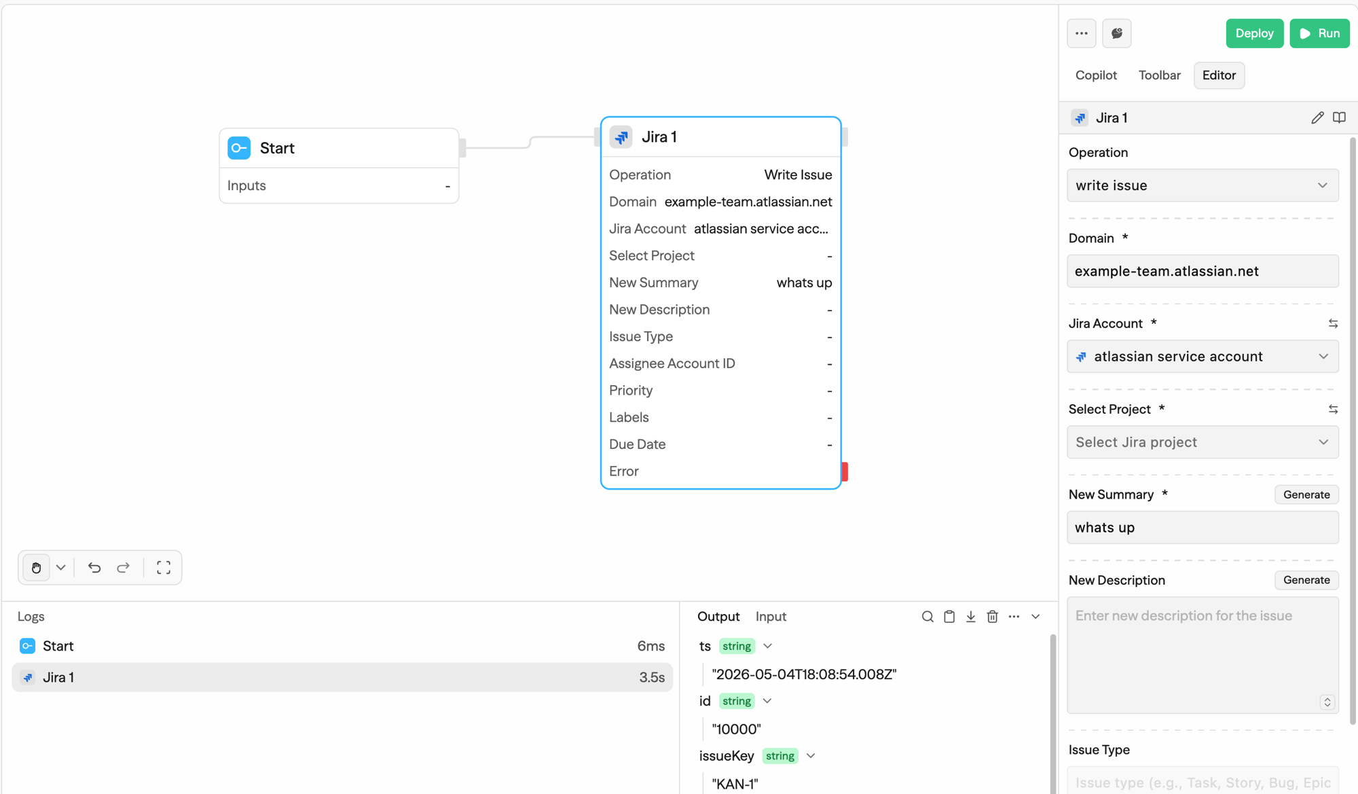Click the Start block output handle
Screen dimensions: 1358x794
(462, 148)
